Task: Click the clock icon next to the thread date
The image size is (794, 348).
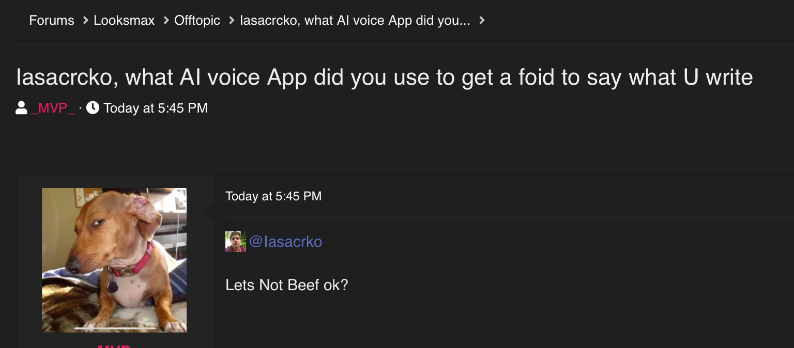Action: (x=93, y=108)
